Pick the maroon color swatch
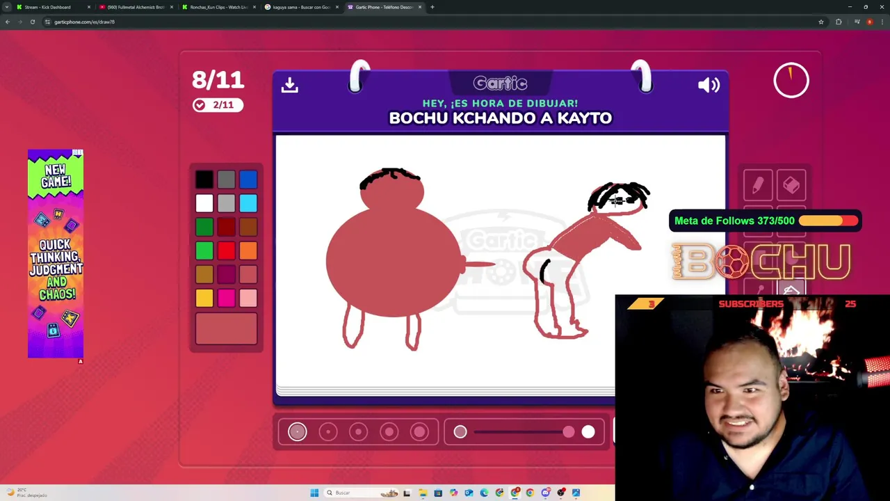 (x=226, y=274)
